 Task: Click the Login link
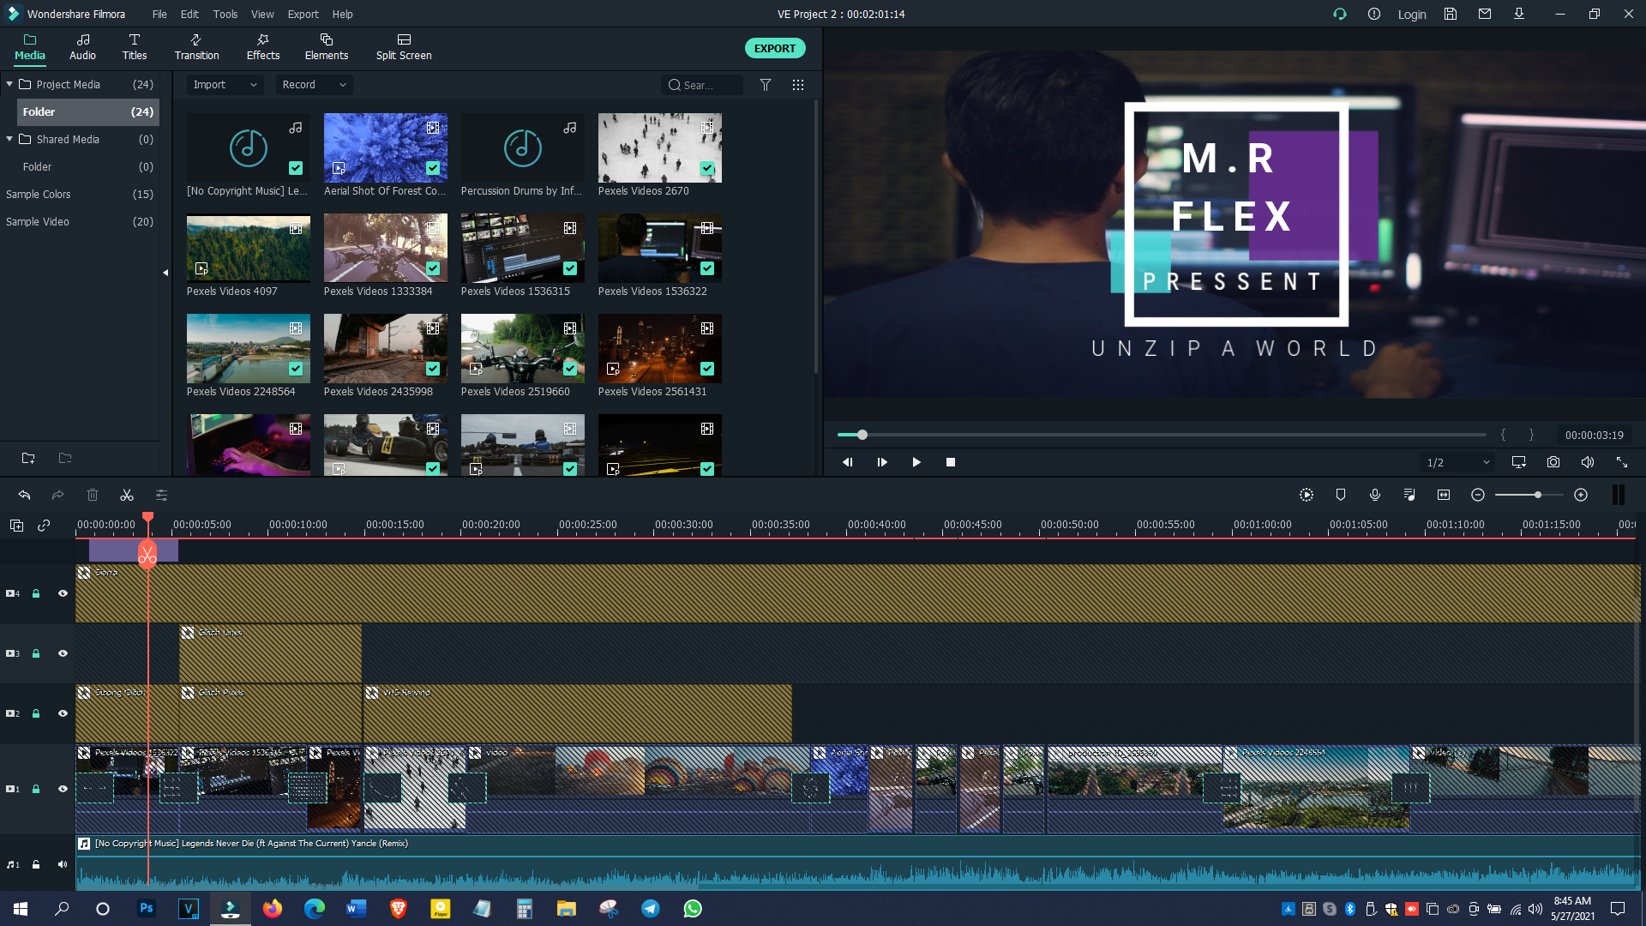1411,14
